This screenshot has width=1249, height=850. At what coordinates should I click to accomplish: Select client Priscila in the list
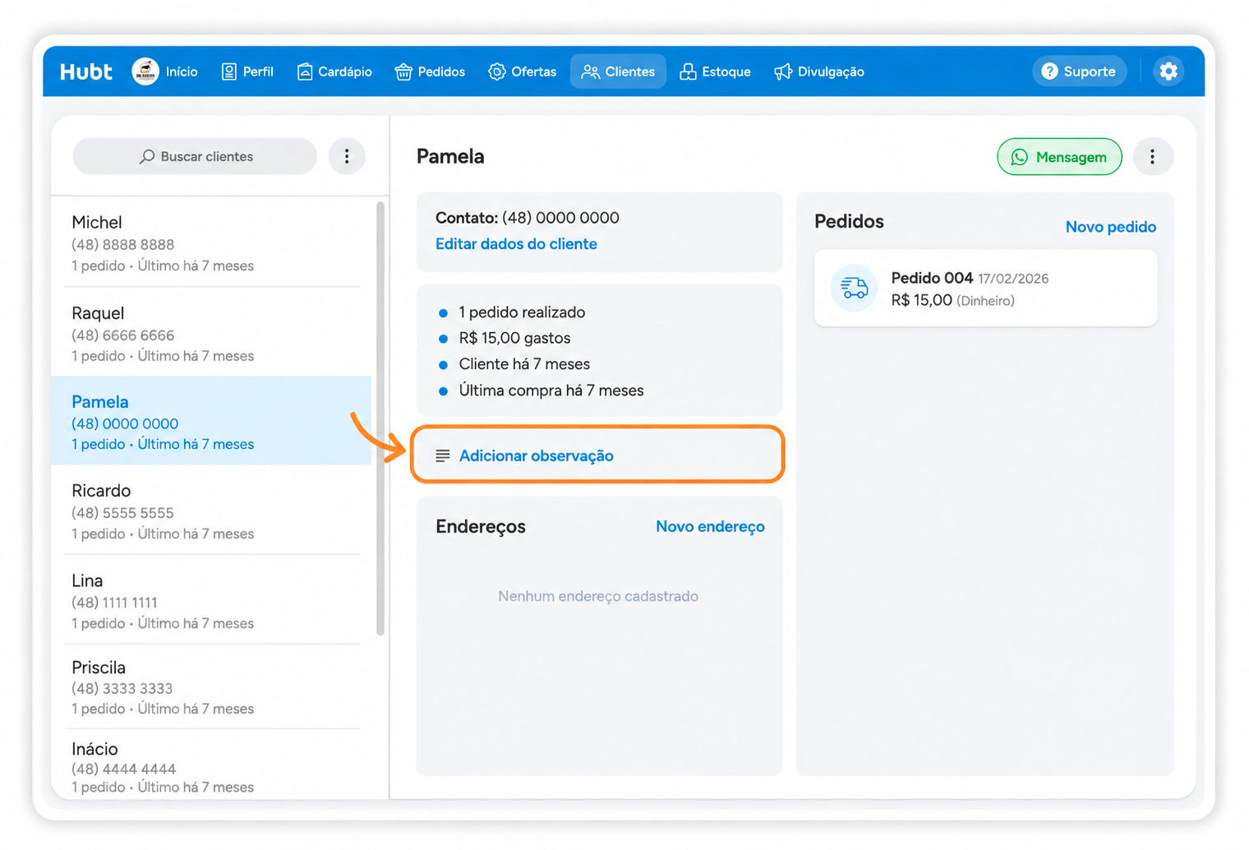click(x=212, y=687)
